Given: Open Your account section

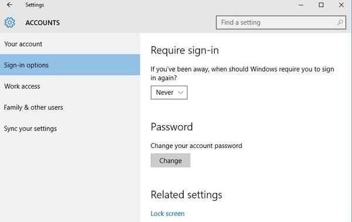Looking at the screenshot, I should point(70,44).
